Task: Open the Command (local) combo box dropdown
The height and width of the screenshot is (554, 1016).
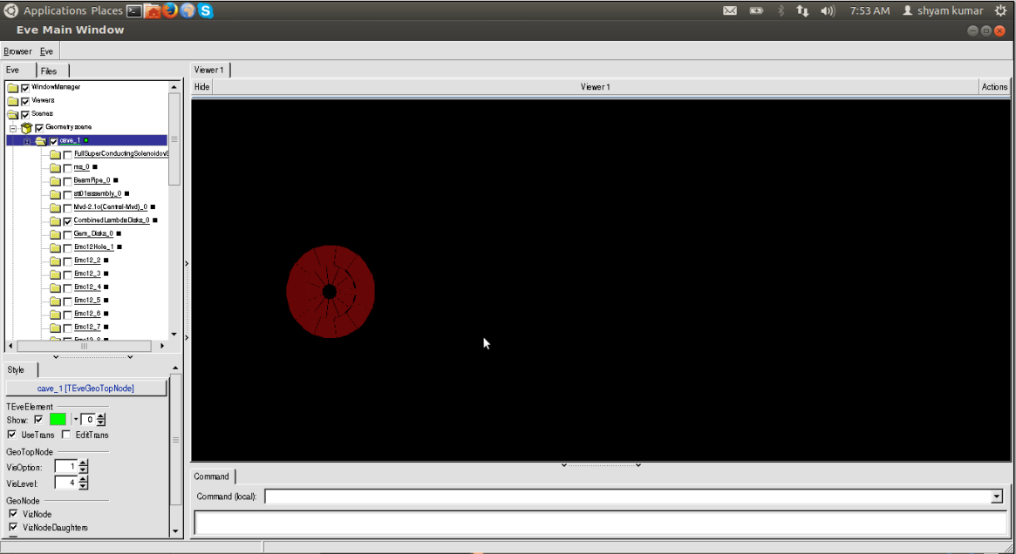Action: [997, 497]
